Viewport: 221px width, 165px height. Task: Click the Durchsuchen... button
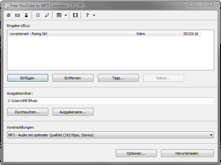[28, 112]
